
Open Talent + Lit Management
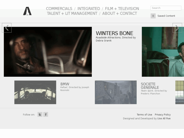pyautogui.click(x=72, y=13)
